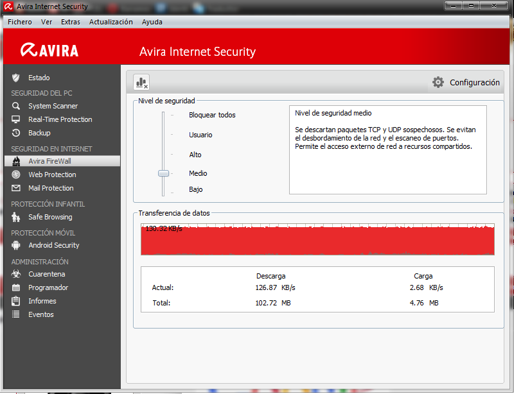Image resolution: width=514 pixels, height=394 pixels.
Task: Set security level to Bajo
Action: [196, 190]
